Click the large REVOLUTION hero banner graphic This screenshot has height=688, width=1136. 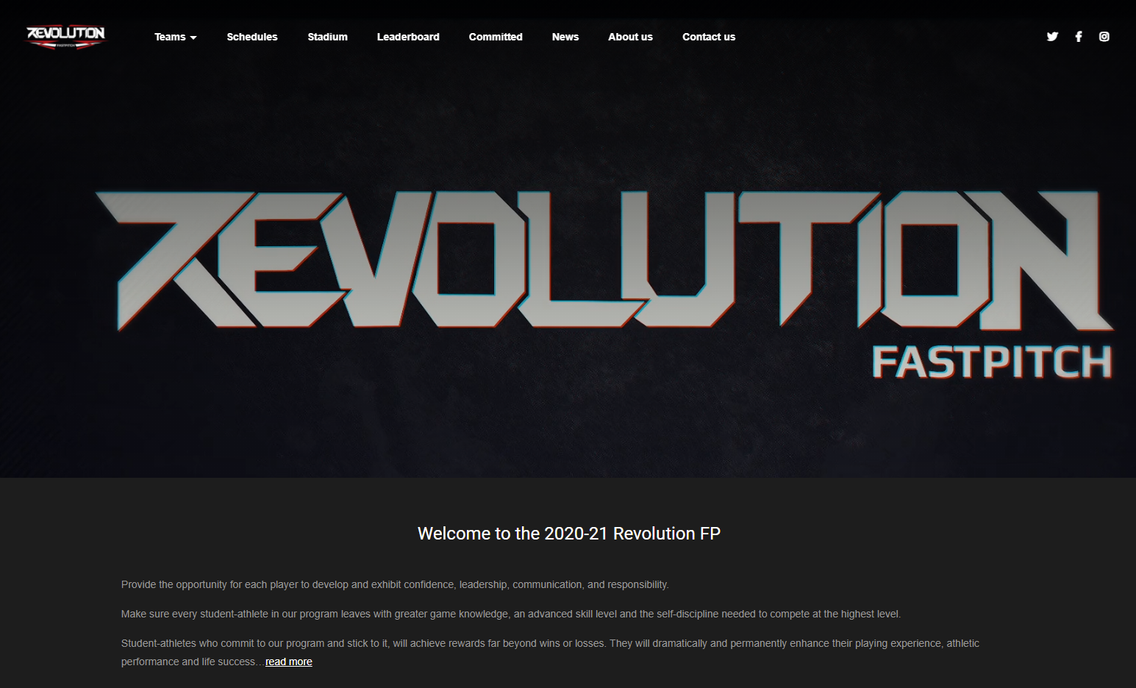pos(604,260)
